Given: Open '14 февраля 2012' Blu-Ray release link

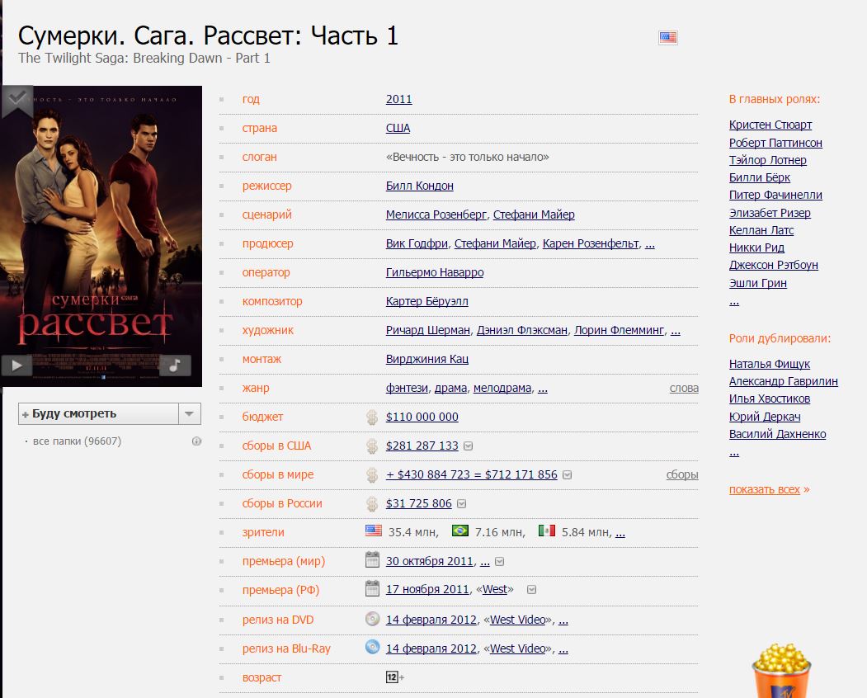Looking at the screenshot, I should pos(431,648).
